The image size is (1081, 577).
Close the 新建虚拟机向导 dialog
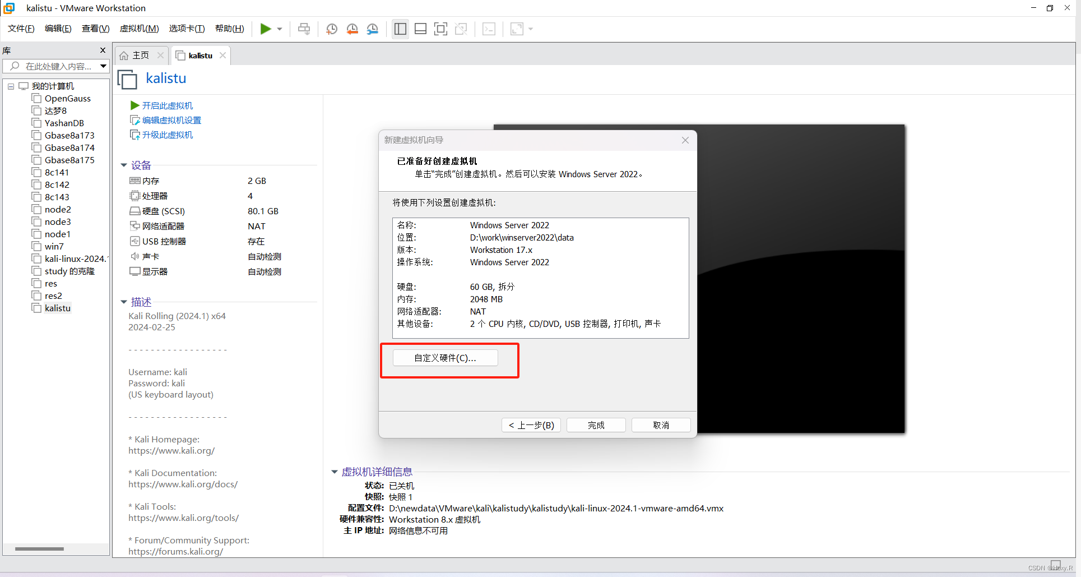pyautogui.click(x=685, y=140)
